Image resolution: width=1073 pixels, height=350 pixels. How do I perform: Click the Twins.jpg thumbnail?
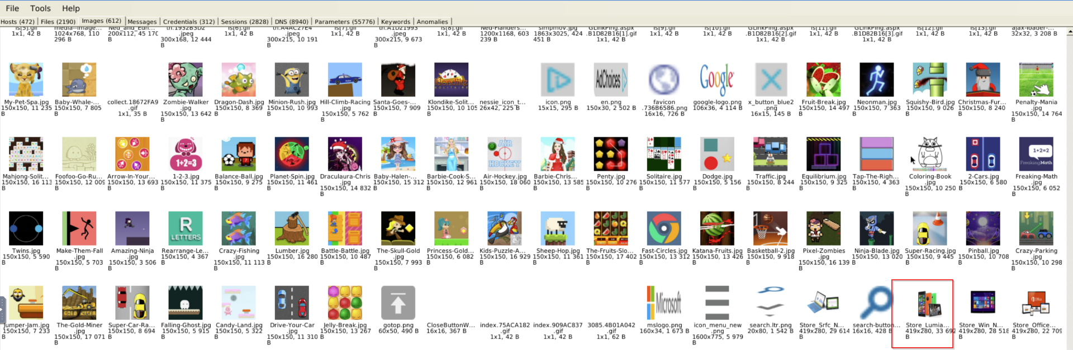pos(26,228)
